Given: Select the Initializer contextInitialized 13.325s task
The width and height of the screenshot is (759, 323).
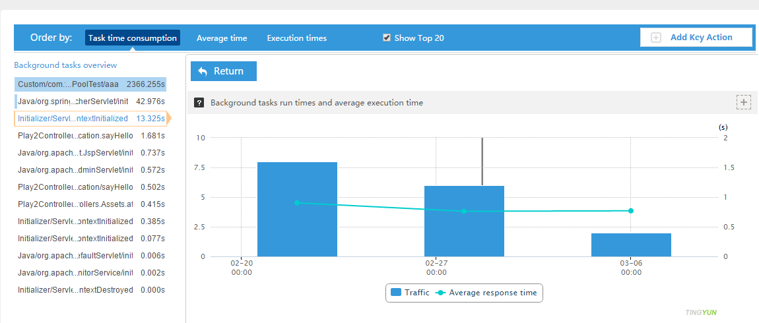Looking at the screenshot, I should click(x=90, y=119).
